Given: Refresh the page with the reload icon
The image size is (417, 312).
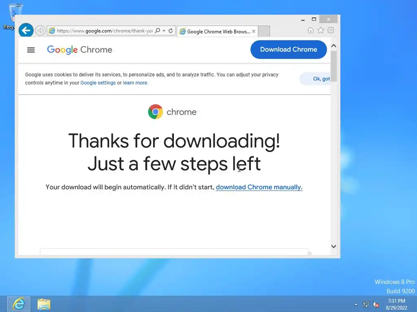Looking at the screenshot, I should pyautogui.click(x=171, y=31).
